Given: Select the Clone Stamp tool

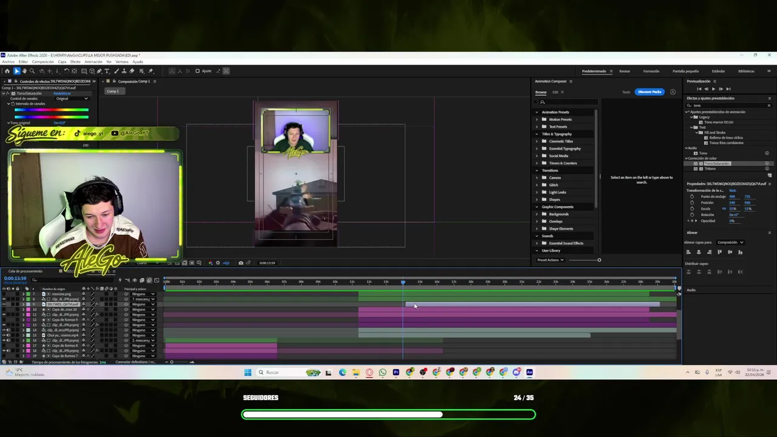Looking at the screenshot, I should point(124,71).
